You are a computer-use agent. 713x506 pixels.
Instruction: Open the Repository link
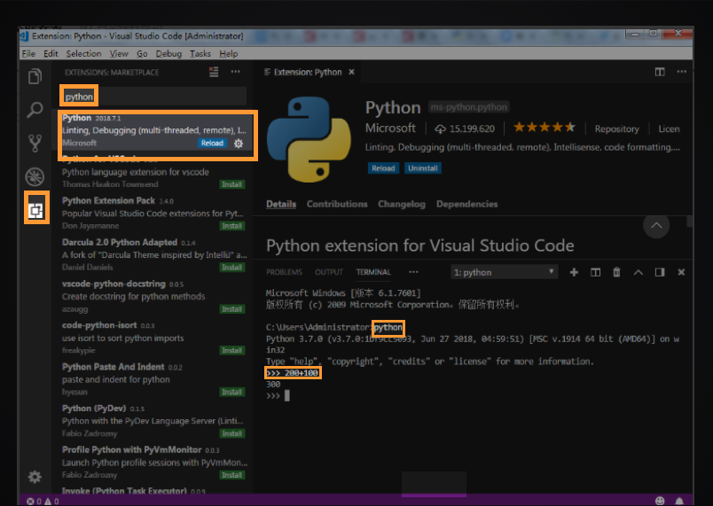pos(616,129)
